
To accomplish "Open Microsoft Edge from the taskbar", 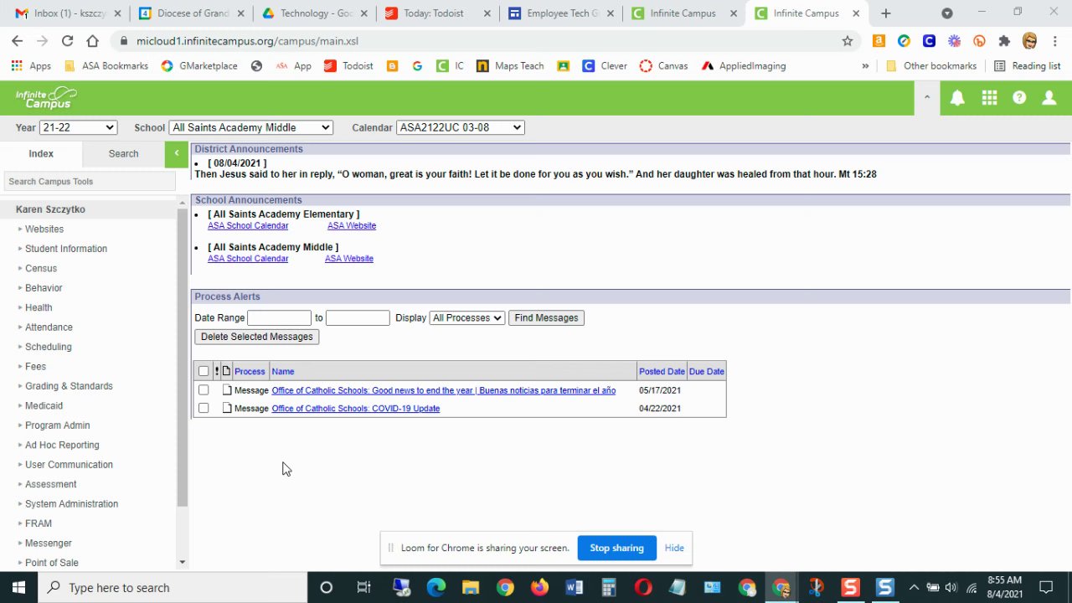I will (436, 587).
